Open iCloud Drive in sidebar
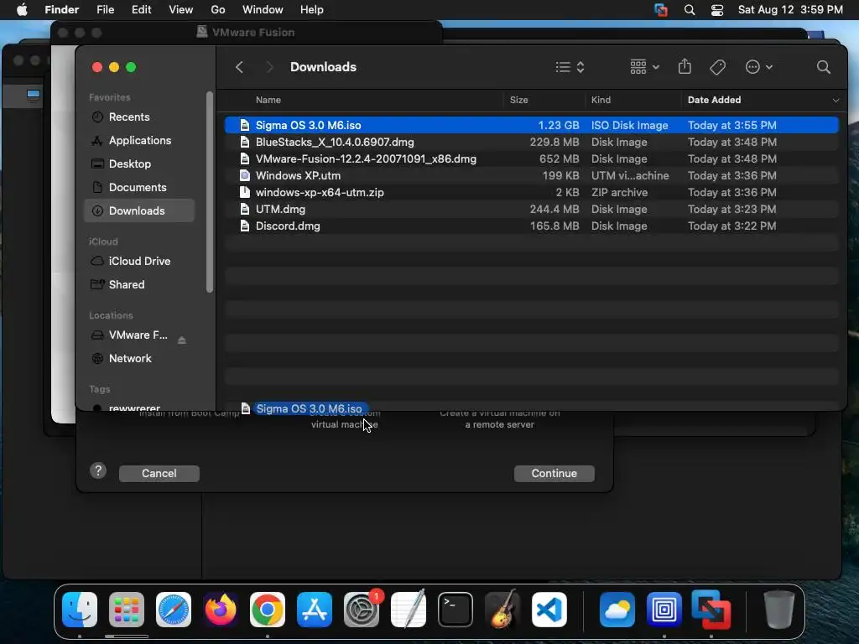This screenshot has width=859, height=644. click(x=140, y=262)
